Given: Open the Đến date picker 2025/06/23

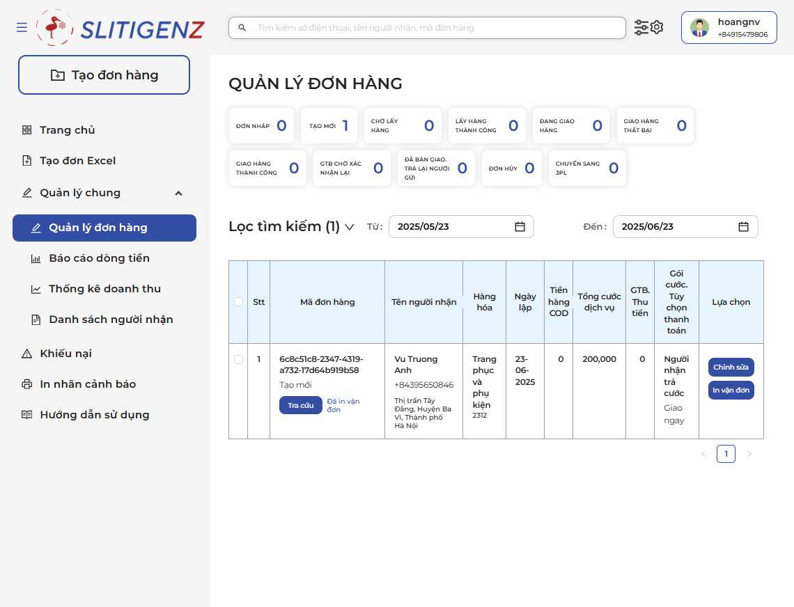Looking at the screenshot, I should coord(685,227).
